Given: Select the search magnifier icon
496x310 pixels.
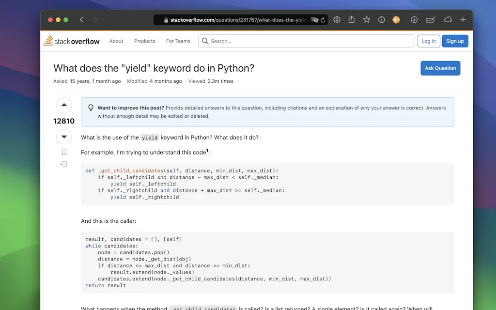Looking at the screenshot, I should [205, 41].
